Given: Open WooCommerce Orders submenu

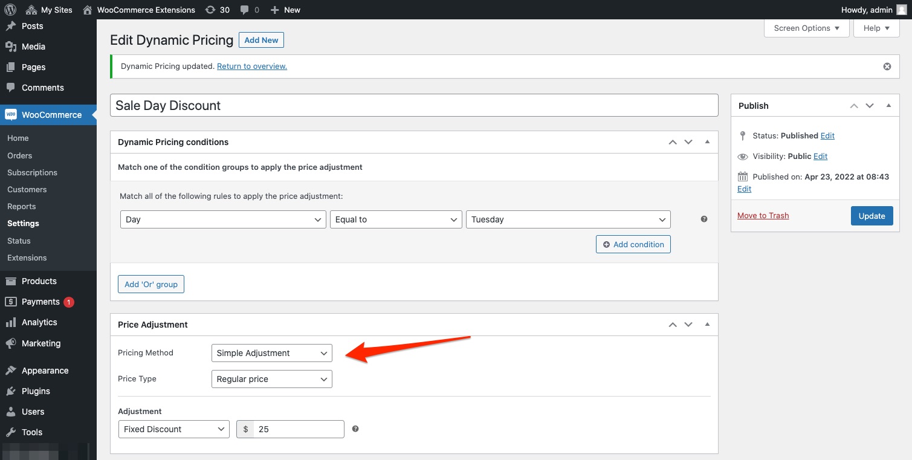Looking at the screenshot, I should point(20,155).
